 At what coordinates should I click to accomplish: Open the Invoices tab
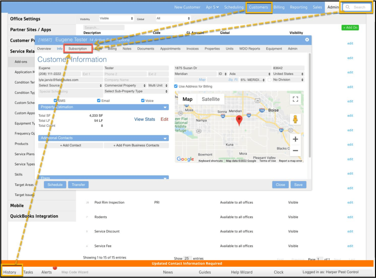coord(192,49)
